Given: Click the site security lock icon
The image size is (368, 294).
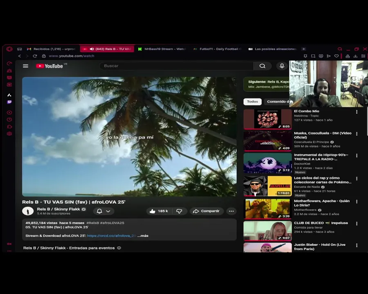Looking at the screenshot, I should [44, 56].
